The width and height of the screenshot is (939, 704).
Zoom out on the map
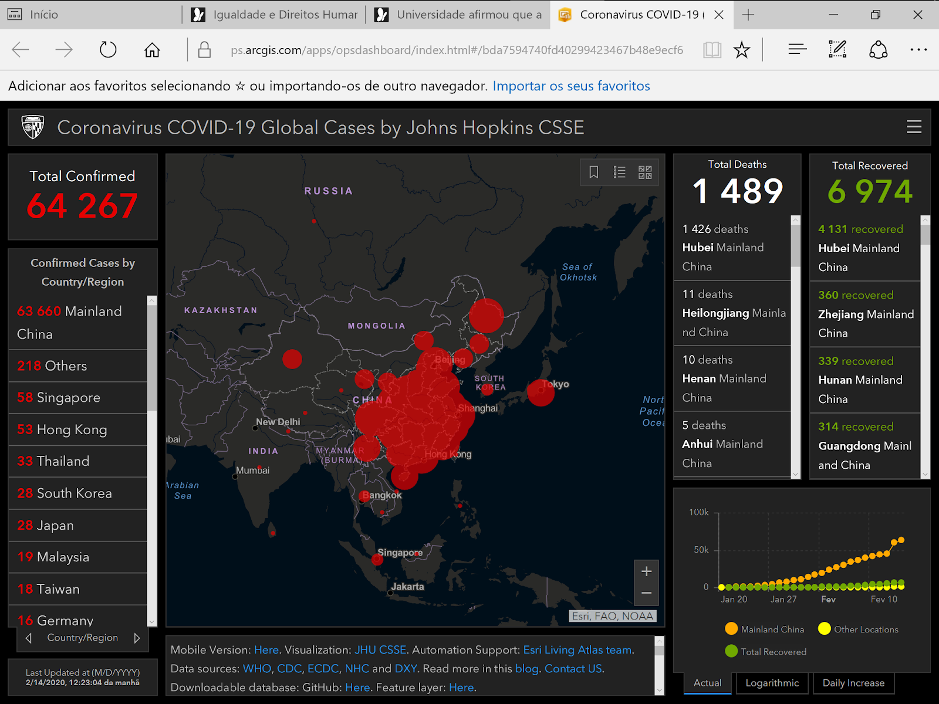point(646,593)
